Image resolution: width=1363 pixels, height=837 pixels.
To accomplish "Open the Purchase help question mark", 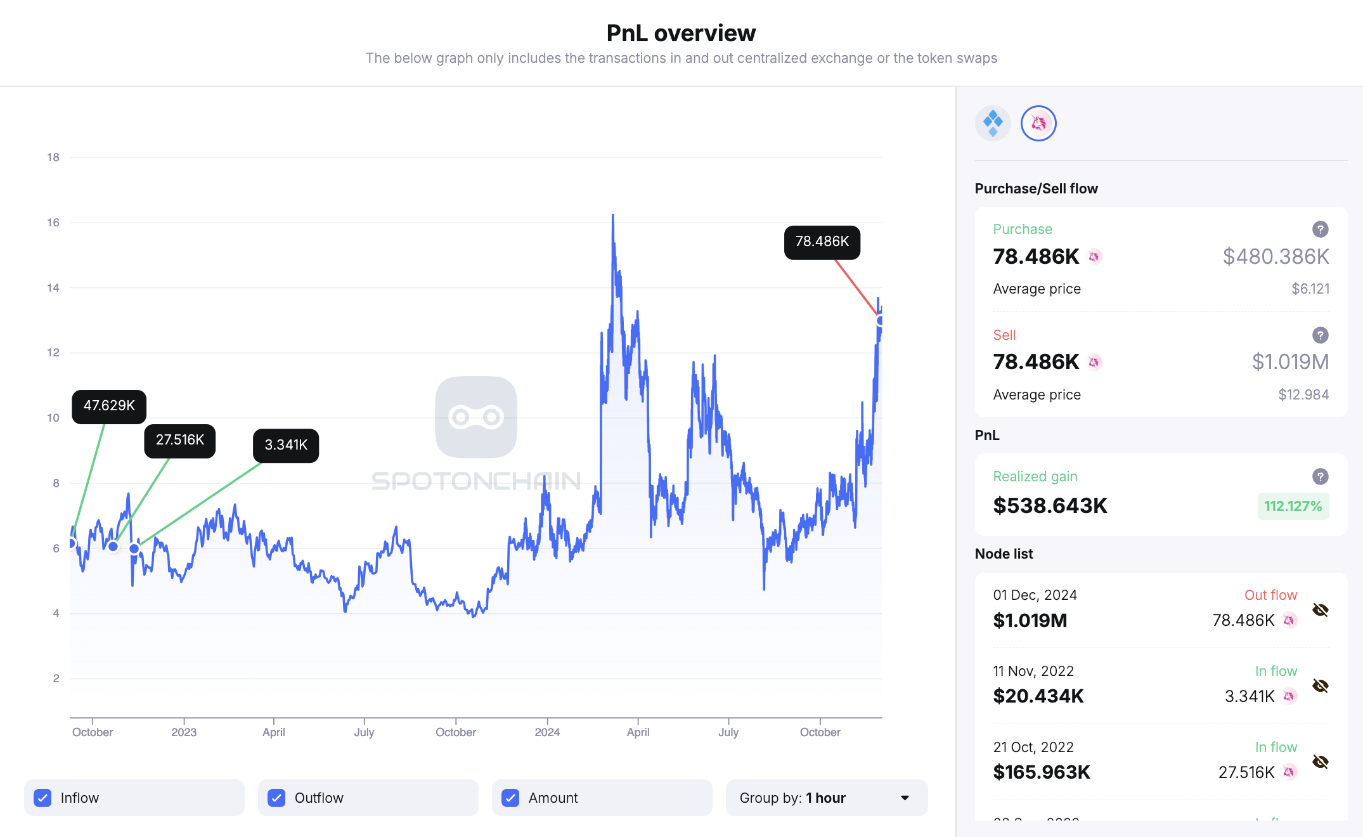I will click(1321, 230).
